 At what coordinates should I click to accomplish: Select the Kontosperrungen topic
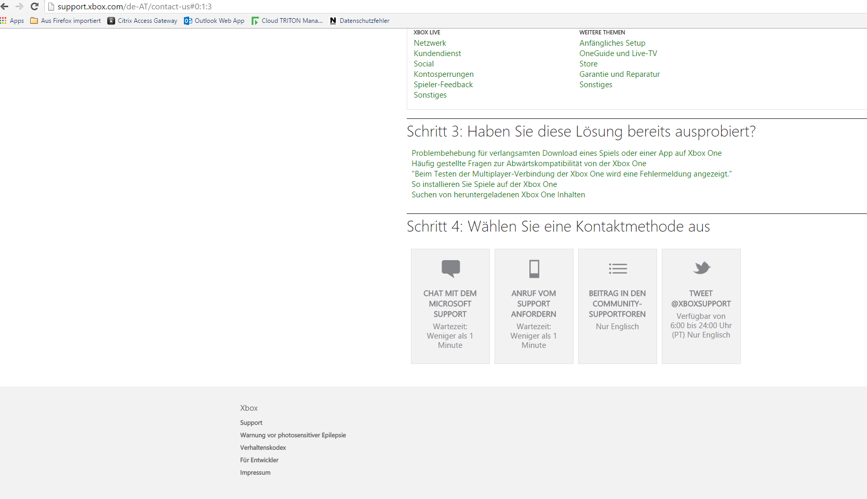(443, 74)
